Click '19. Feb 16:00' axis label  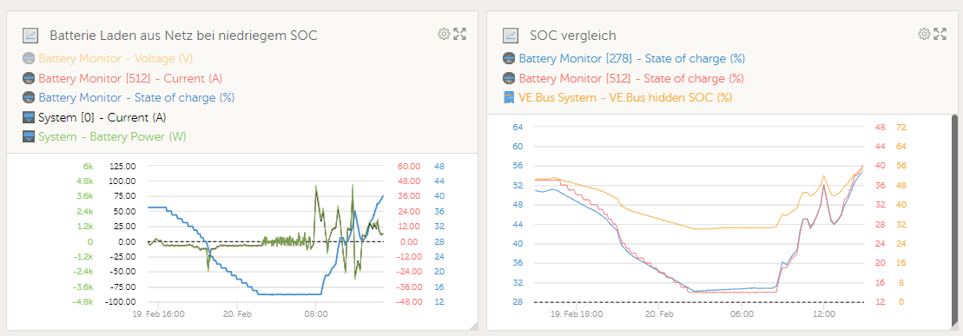pos(158,313)
